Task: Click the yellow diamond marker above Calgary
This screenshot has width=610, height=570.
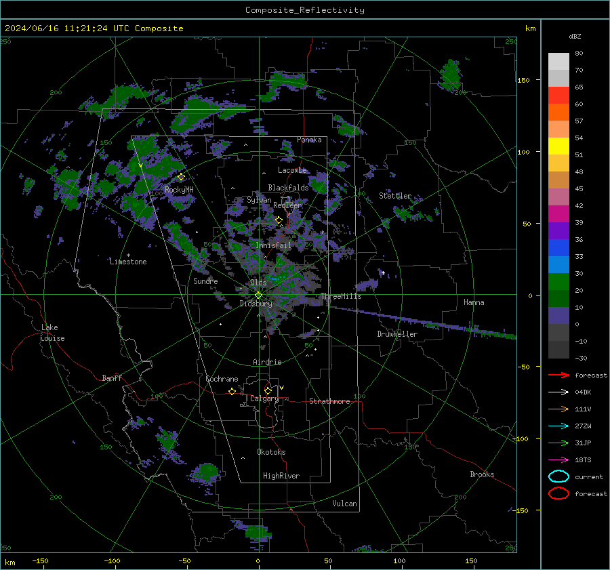Action: click(x=268, y=390)
